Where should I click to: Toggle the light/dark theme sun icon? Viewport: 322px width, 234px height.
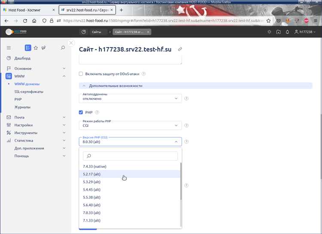coord(270,32)
